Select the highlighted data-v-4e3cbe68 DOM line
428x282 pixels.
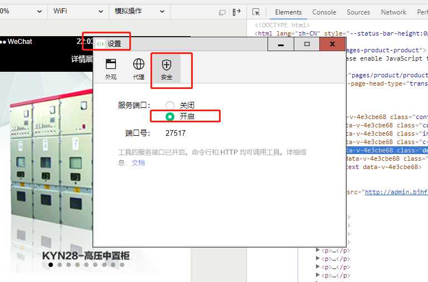387,150
